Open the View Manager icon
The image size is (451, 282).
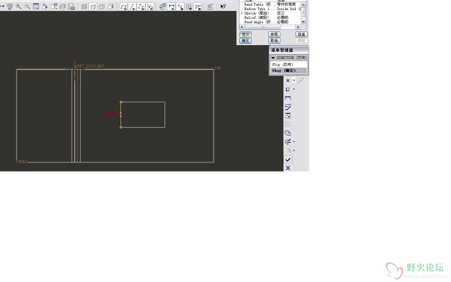[x=71, y=6]
